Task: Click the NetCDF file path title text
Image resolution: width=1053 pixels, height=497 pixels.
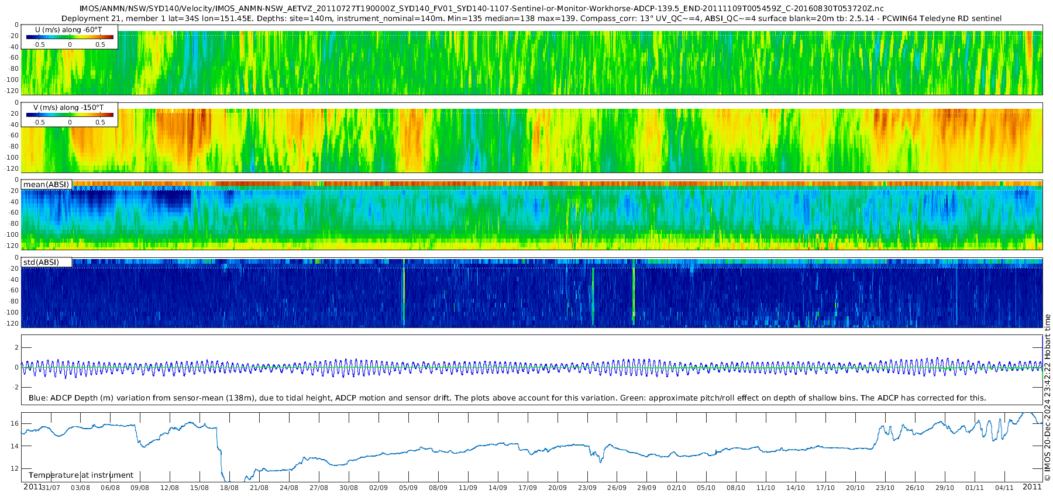Action: pos(481,9)
